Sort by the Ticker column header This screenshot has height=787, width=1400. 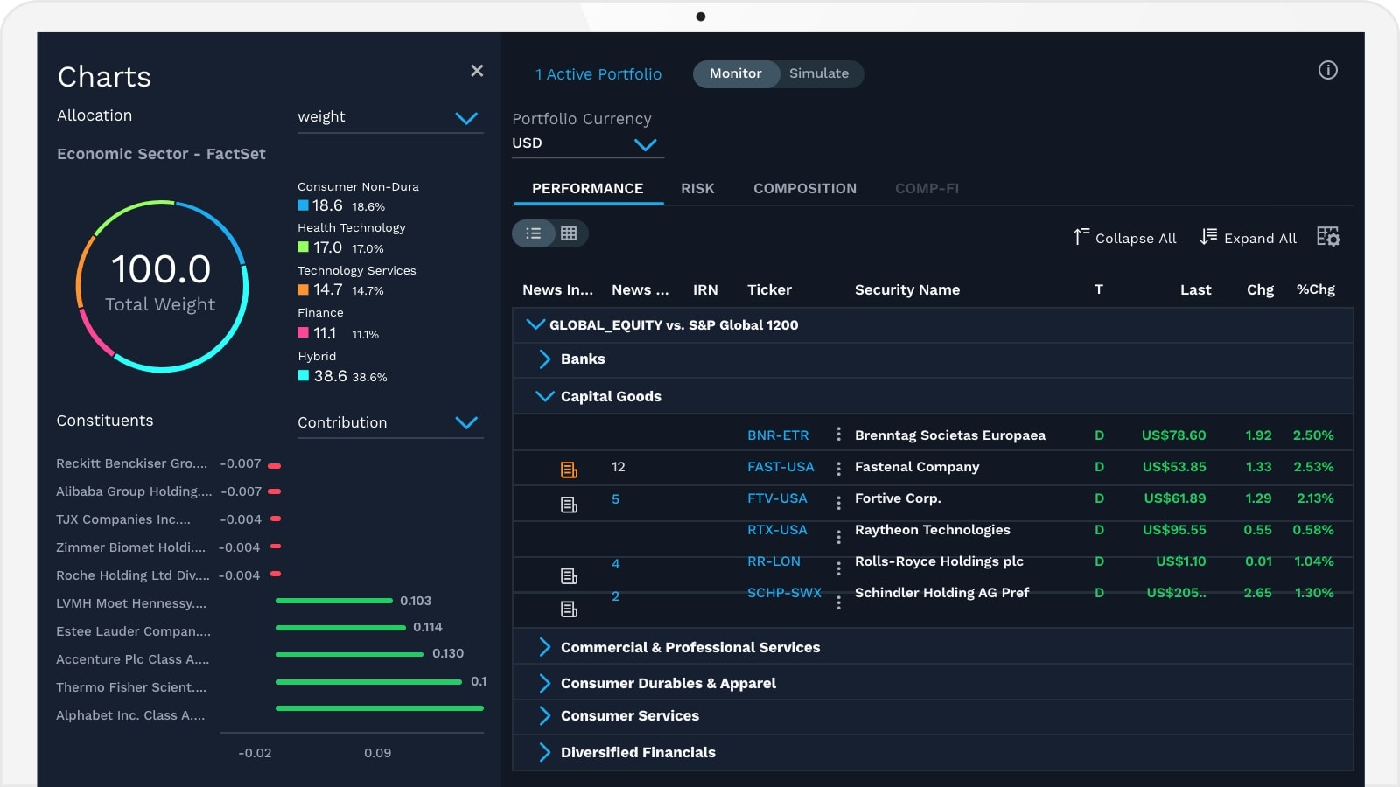769,289
